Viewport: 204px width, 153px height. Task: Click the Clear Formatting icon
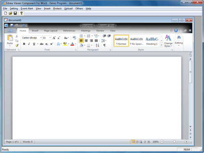tap(74, 38)
